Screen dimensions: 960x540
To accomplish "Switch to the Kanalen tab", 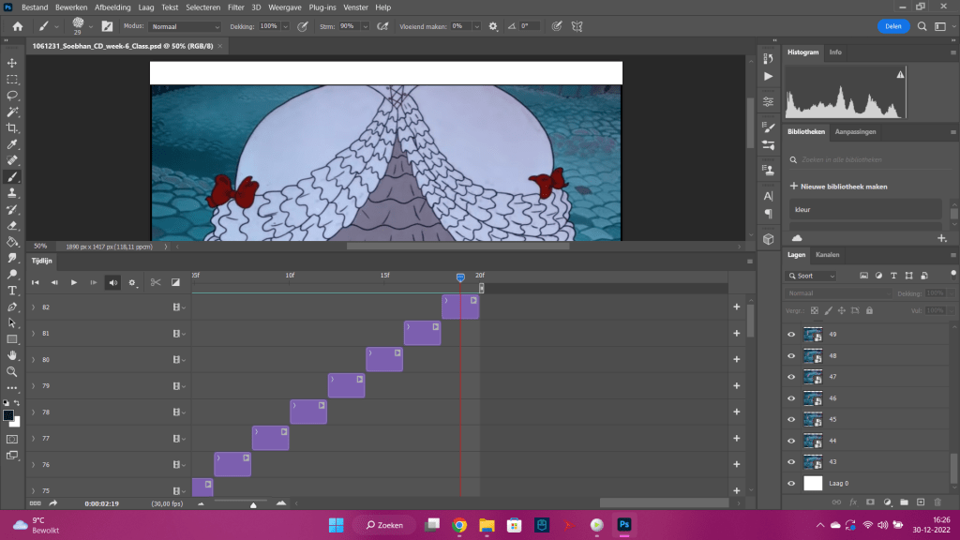I will click(828, 255).
